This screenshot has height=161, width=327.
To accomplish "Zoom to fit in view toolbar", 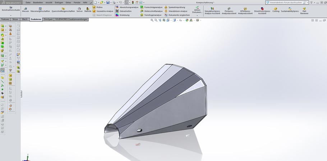I will (152, 20).
